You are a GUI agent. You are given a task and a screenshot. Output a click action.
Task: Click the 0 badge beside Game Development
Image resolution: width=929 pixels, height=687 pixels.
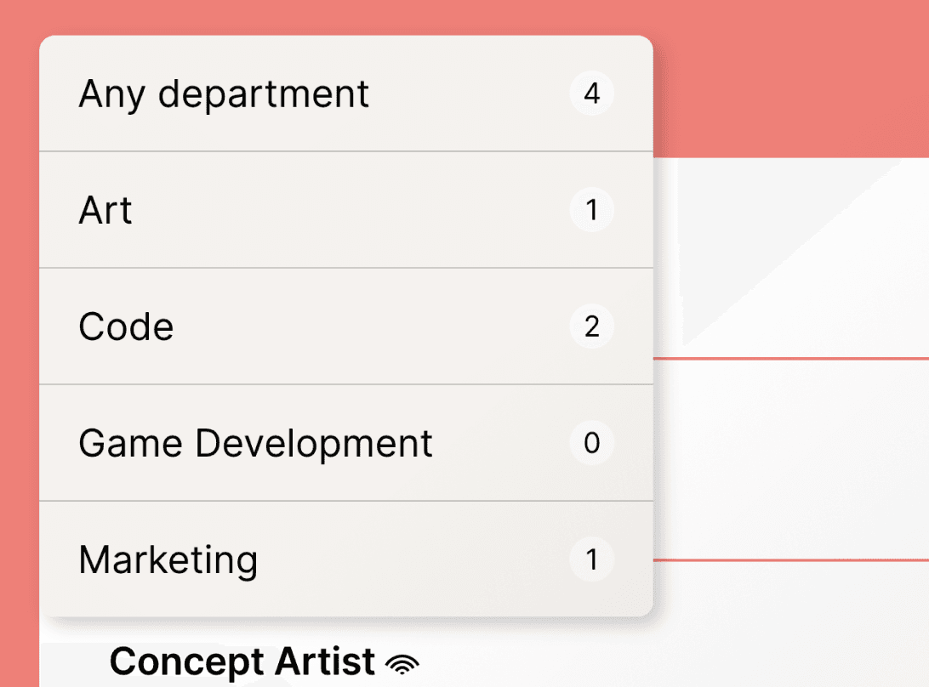[x=592, y=443]
